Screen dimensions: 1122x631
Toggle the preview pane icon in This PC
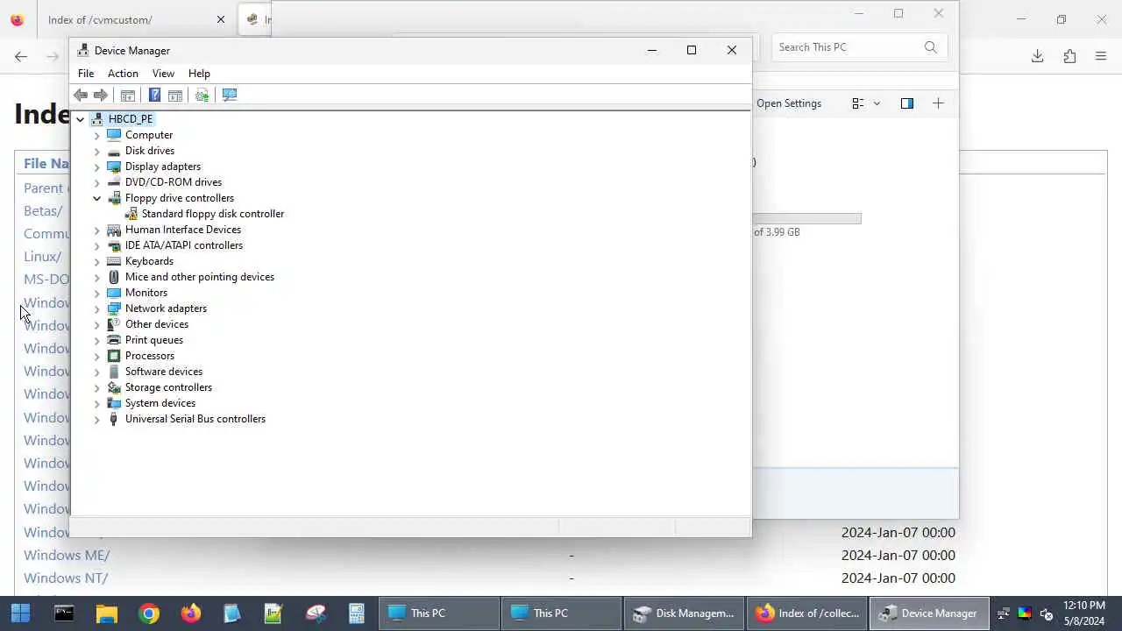tap(907, 103)
